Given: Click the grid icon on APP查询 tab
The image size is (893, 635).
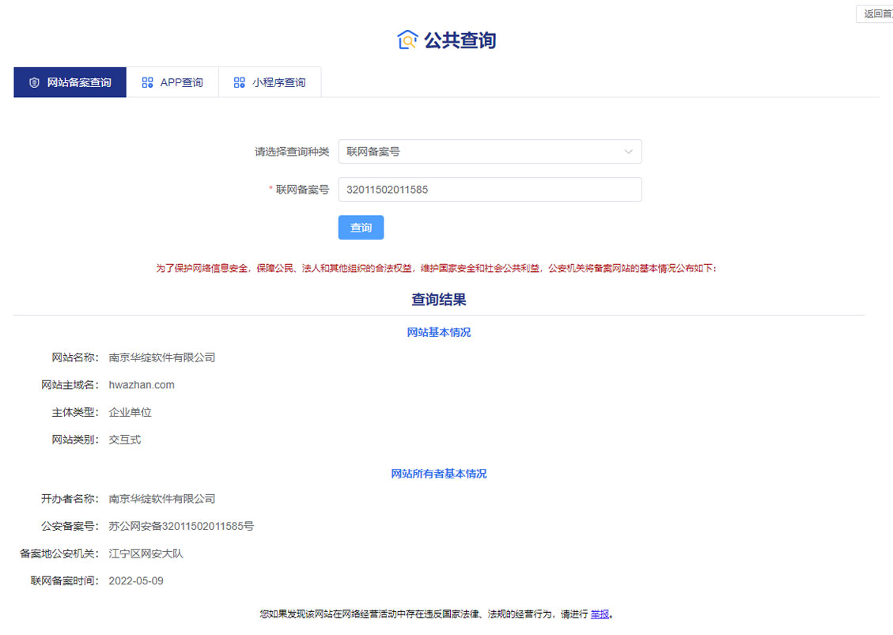Looking at the screenshot, I should [x=147, y=82].
